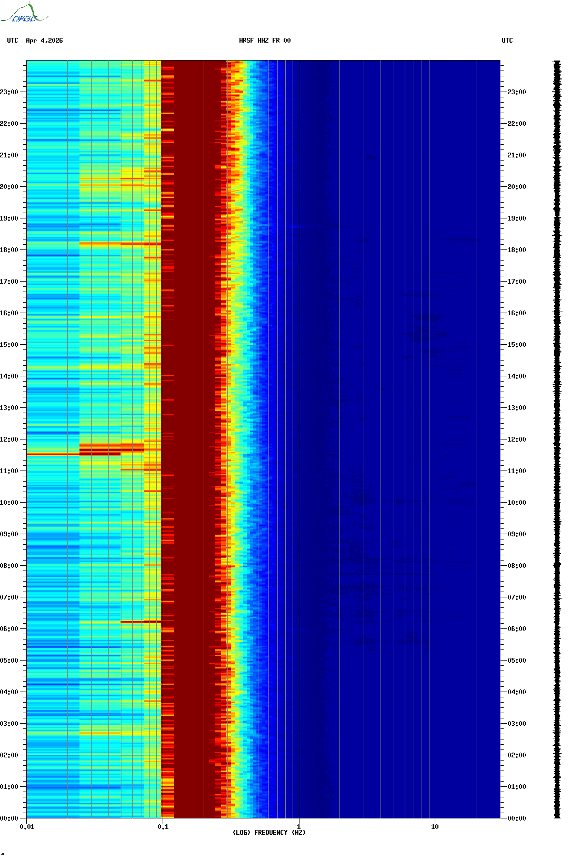Click the 12:00 tick on left time axis
Screen dimensions: 580x860
pos(9,439)
